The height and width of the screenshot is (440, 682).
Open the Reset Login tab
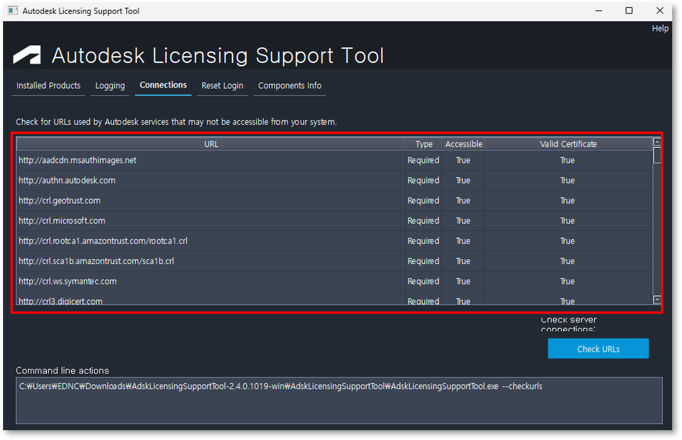[x=222, y=86]
